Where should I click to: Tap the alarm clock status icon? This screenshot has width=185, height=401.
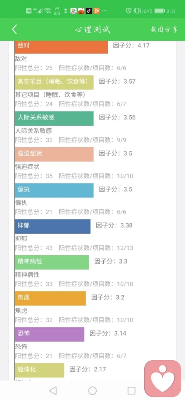click(129, 11)
